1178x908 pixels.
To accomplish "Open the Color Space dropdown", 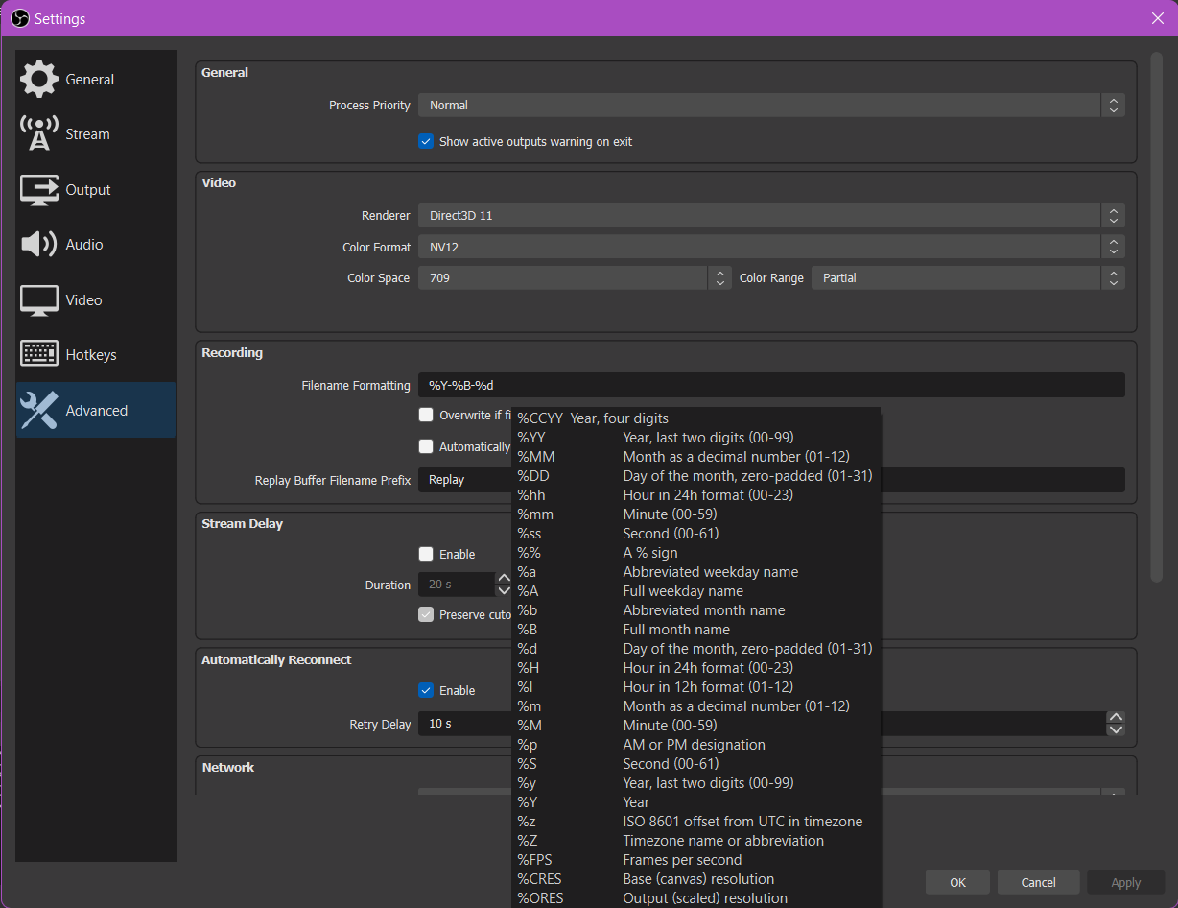I will (575, 277).
